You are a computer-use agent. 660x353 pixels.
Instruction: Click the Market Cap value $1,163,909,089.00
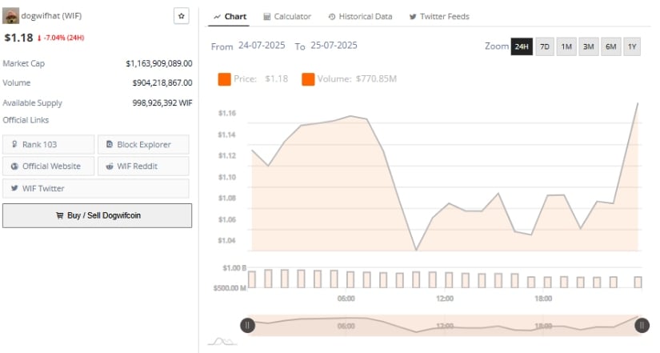pyautogui.click(x=159, y=63)
